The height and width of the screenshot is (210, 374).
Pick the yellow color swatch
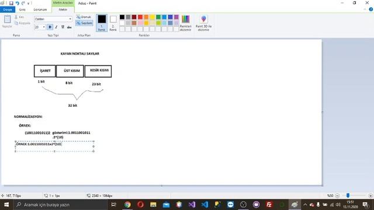coord(152,17)
